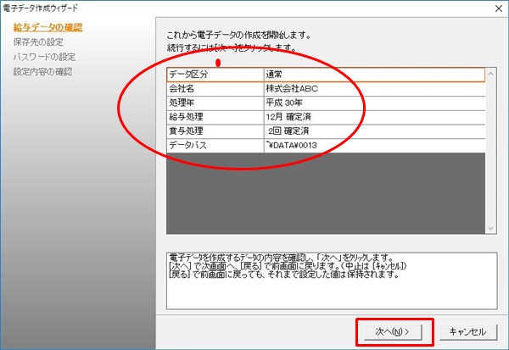Screen dimensions: 509x350
Task: Select the 通常 value cell
Action: click(x=375, y=75)
